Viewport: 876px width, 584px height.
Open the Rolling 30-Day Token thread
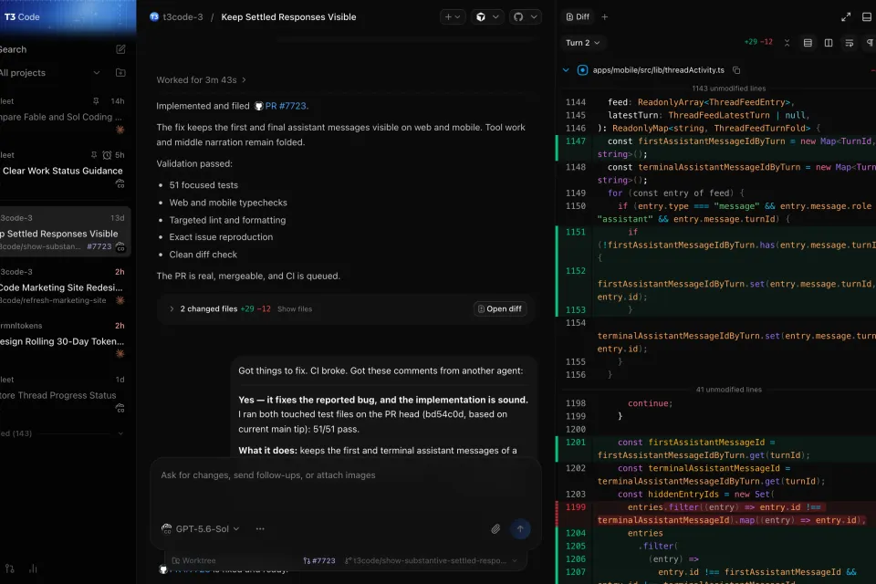click(x=63, y=341)
